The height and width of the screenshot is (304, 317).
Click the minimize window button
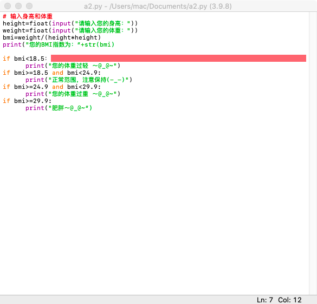[x=18, y=6]
